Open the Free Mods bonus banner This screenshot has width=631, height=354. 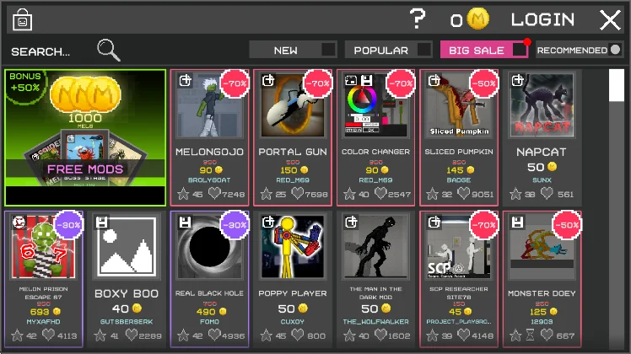(x=85, y=137)
